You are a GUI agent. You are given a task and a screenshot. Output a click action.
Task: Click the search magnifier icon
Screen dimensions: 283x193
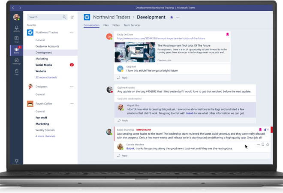[65, 17]
